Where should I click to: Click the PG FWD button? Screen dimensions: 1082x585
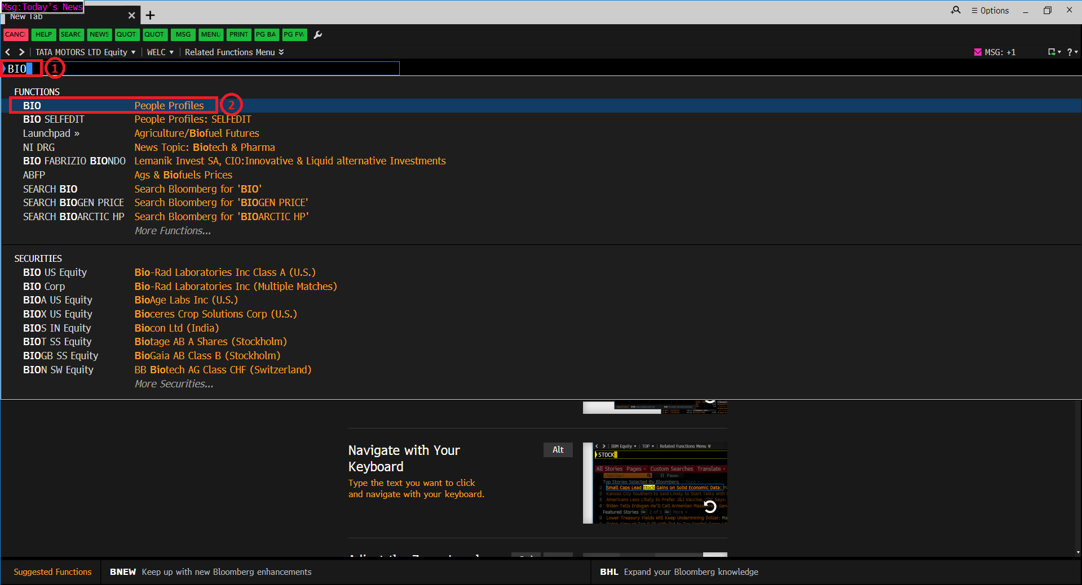point(294,34)
